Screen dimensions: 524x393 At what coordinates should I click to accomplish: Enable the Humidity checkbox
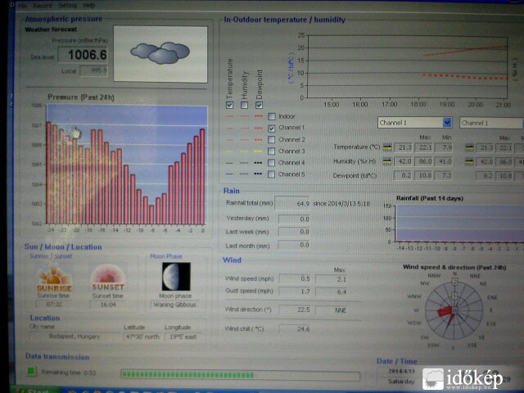click(244, 104)
